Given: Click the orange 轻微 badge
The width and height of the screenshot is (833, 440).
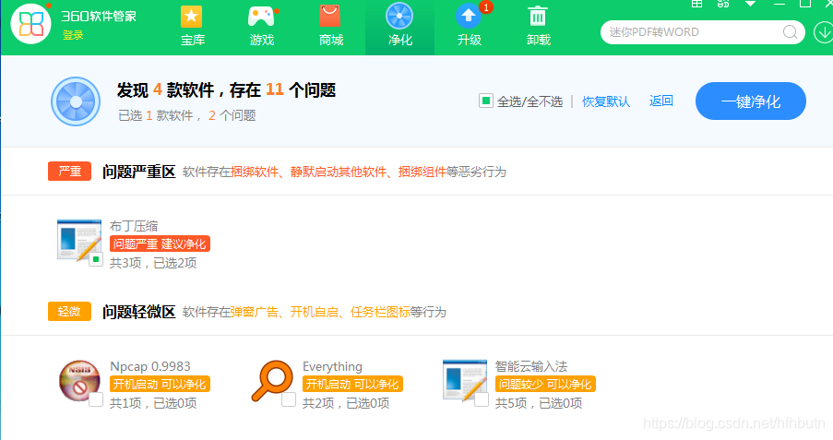Looking at the screenshot, I should (x=69, y=312).
